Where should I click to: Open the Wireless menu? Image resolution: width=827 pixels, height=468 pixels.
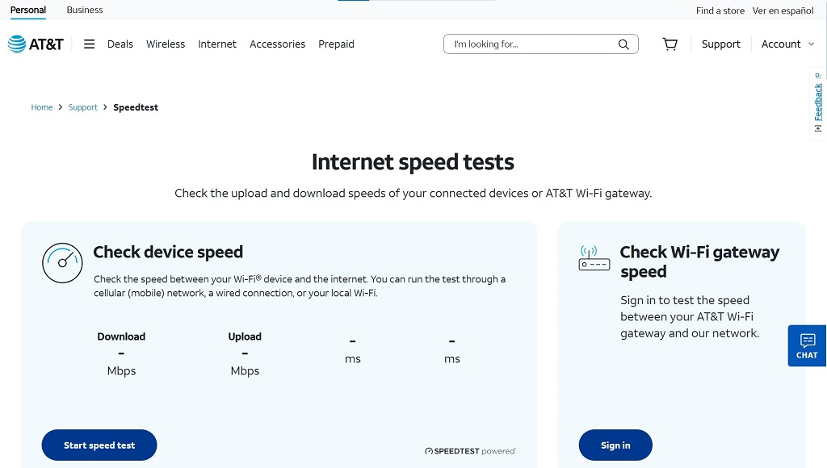tap(166, 44)
